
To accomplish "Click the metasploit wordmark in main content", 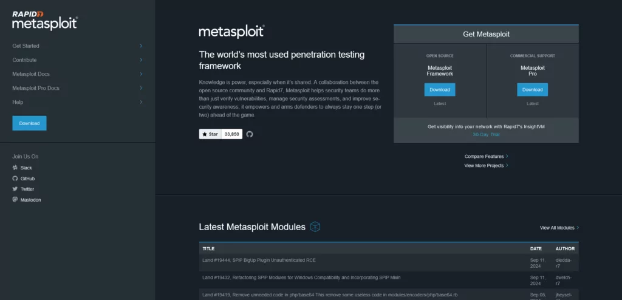I will 231,32.
